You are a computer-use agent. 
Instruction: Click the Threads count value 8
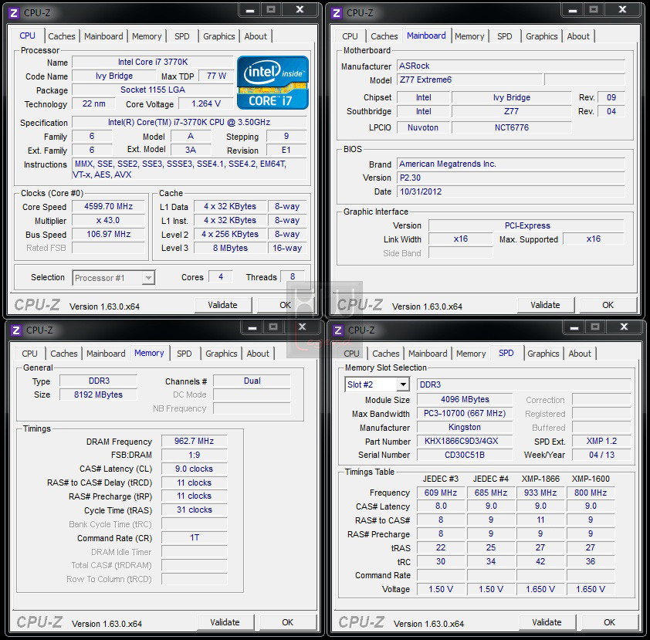click(x=293, y=276)
